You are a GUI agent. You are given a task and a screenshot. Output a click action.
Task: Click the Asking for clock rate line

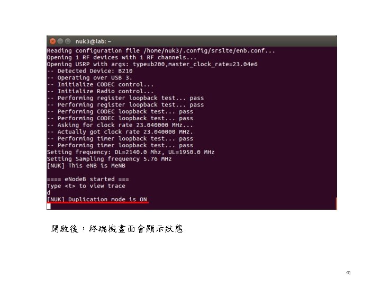point(120,125)
